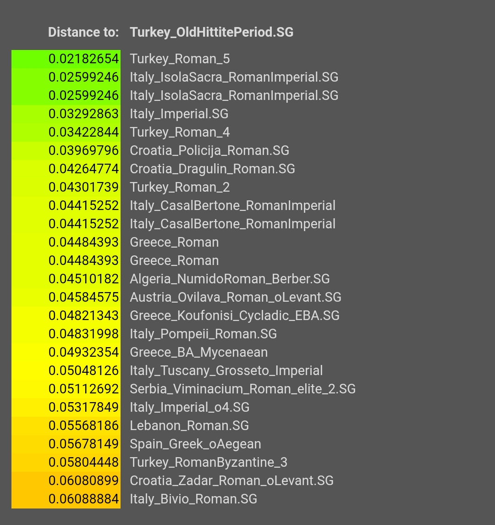
Task: Click the distance value 0.05112692
Action: tap(84, 389)
